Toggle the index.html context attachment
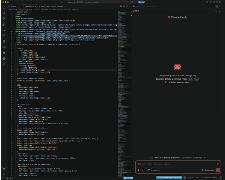Screen dimensions: 225x180 coord(154,170)
